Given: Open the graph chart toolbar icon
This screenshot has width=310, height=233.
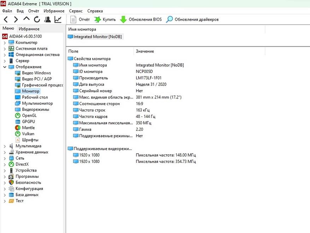Looking at the screenshot, I should (x=58, y=19).
